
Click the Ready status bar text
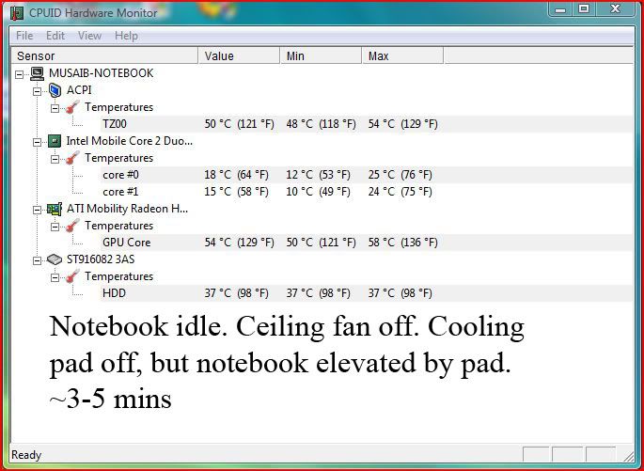click(26, 455)
